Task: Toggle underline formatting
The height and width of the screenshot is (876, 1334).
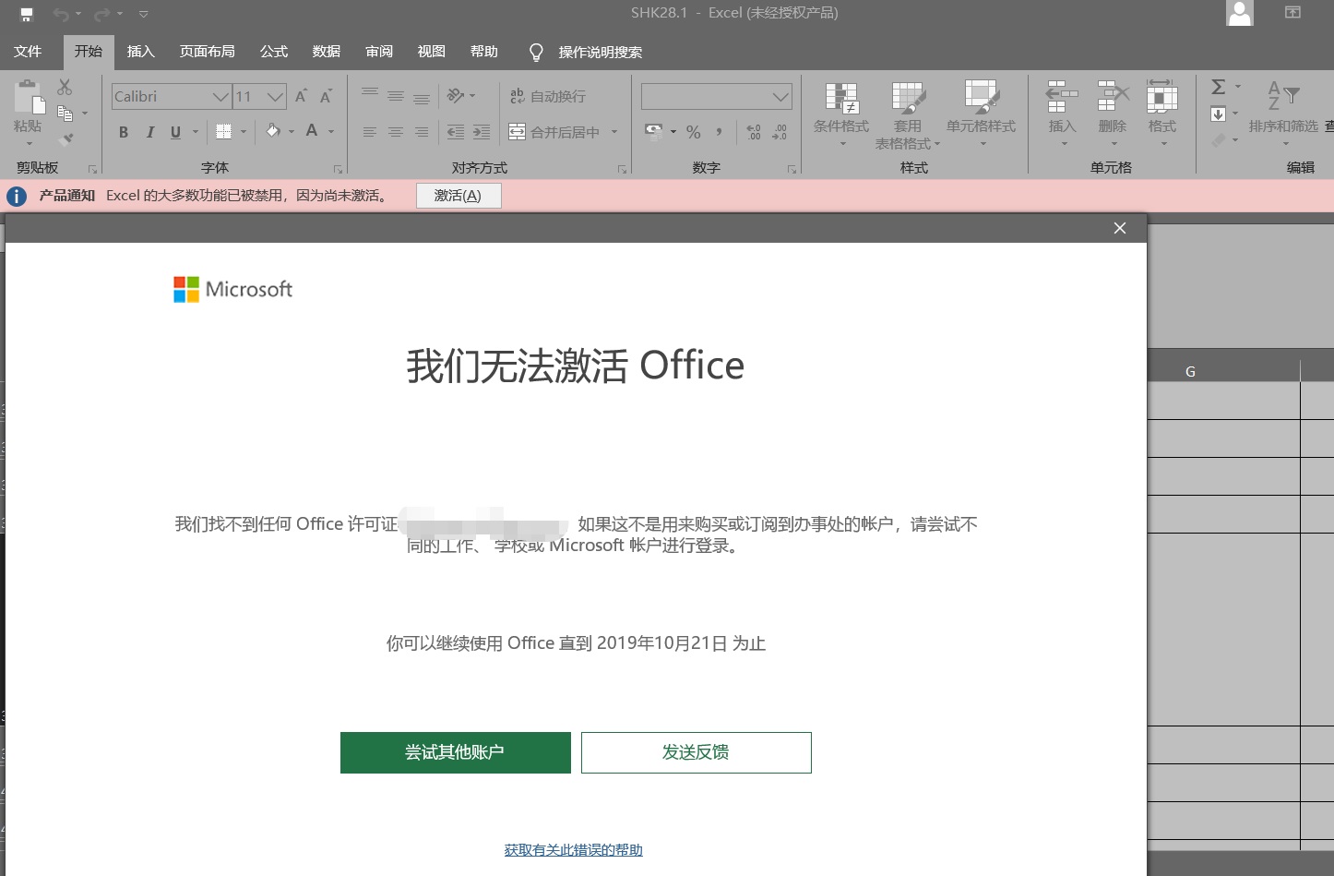Action: coord(175,132)
